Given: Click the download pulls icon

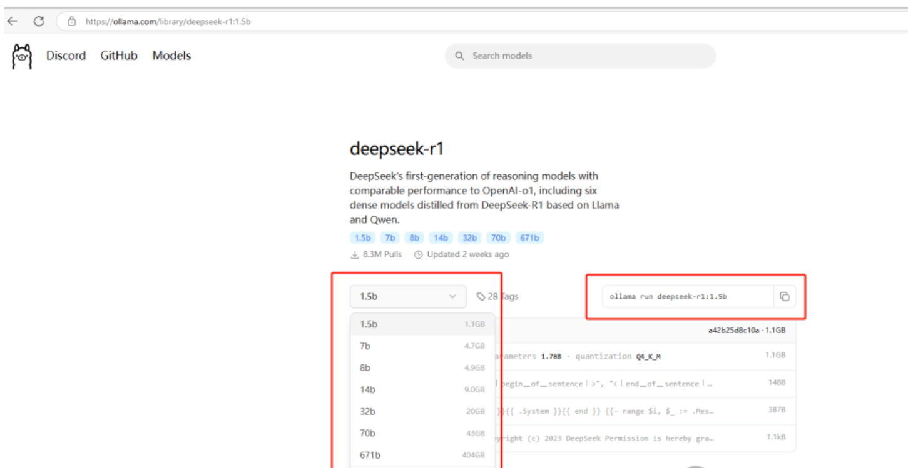Looking at the screenshot, I should [355, 254].
